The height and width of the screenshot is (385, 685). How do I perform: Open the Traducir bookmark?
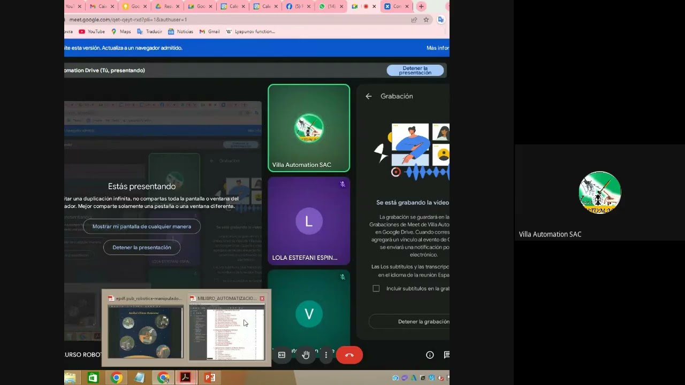pyautogui.click(x=149, y=32)
